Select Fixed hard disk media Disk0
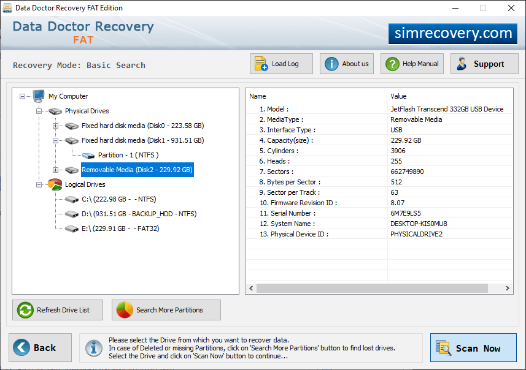The image size is (526, 370). pos(143,126)
